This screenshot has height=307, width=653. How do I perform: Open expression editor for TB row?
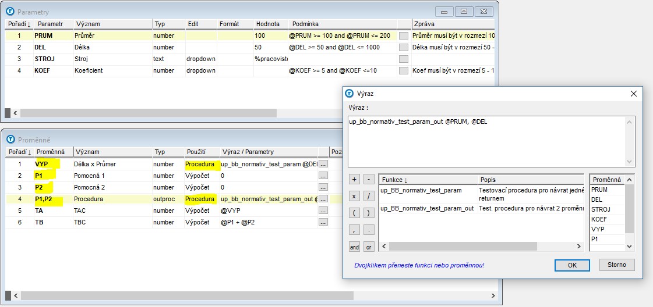click(323, 222)
